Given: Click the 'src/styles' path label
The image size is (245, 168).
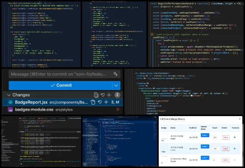Looking at the screenshot, I should tap(64, 110).
